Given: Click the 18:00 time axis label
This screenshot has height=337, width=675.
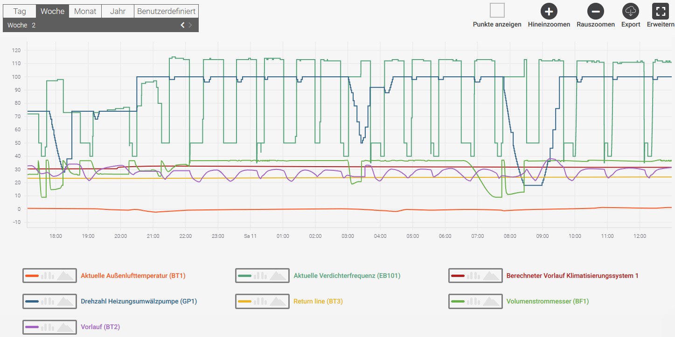Looking at the screenshot, I should coord(56,236).
